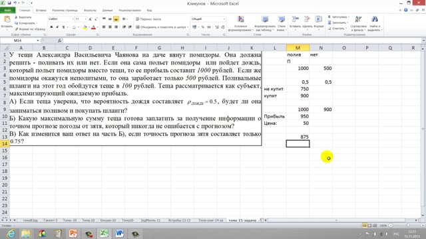Expand the Name Box dropdown arrow
Image resolution: width=426 pixels, height=239 pixels.
pyautogui.click(x=38, y=40)
